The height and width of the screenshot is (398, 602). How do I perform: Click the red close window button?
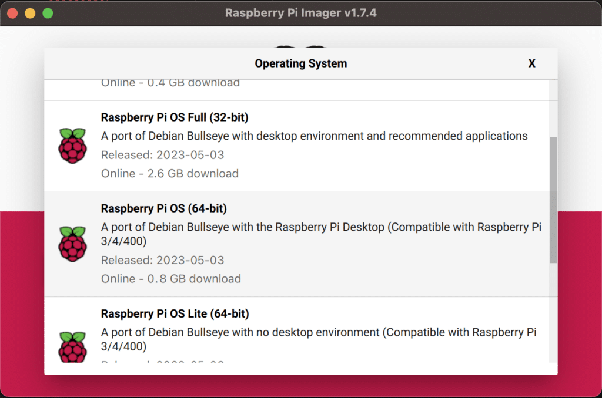tap(12, 14)
